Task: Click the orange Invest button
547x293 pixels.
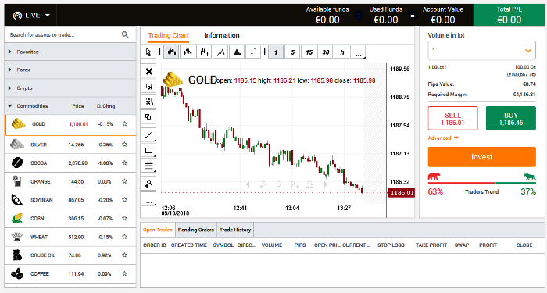Action: coord(482,157)
